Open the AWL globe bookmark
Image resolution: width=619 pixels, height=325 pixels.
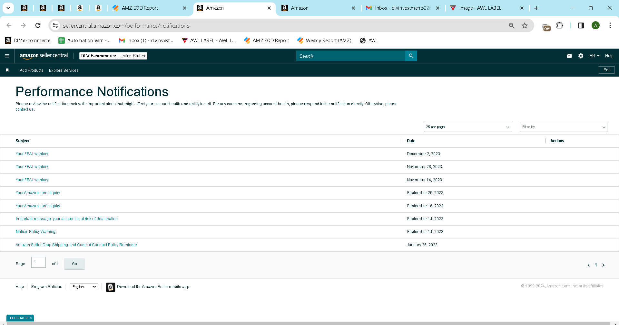click(369, 41)
